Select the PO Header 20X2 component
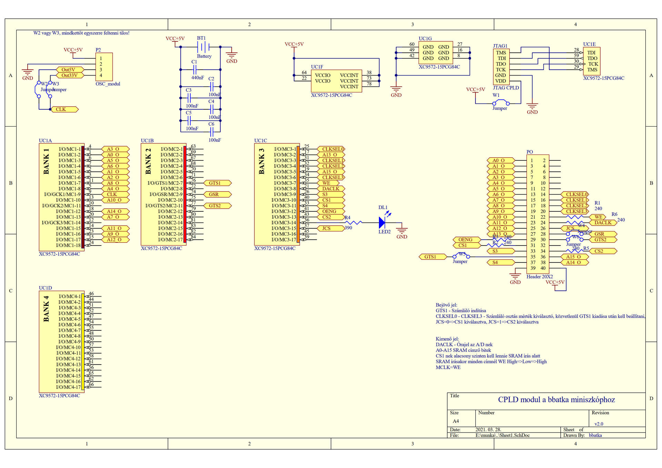The image size is (662, 468). click(x=538, y=214)
